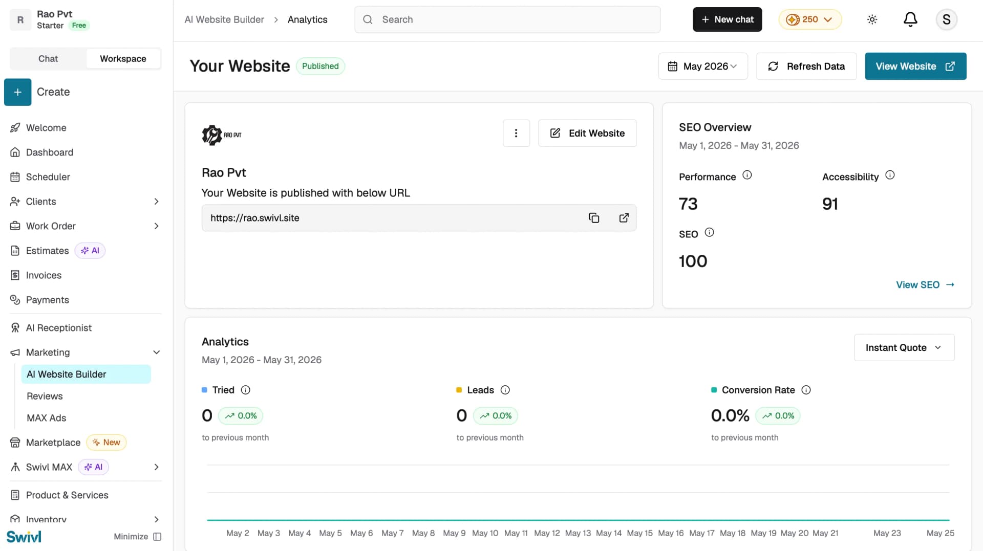
Task: Select Reviews under Marketing
Action: coord(45,396)
